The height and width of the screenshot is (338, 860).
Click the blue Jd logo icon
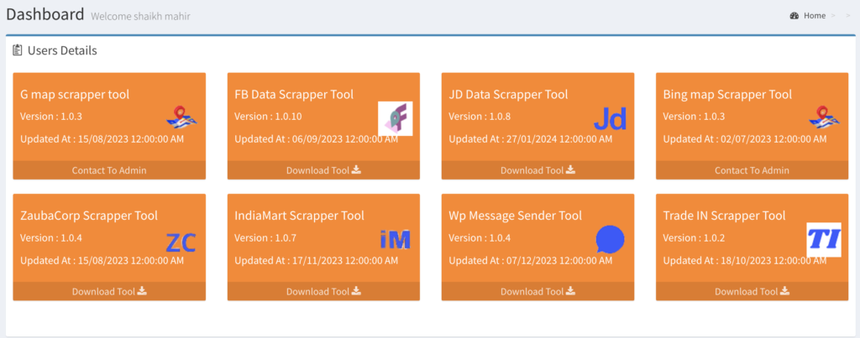[610, 119]
